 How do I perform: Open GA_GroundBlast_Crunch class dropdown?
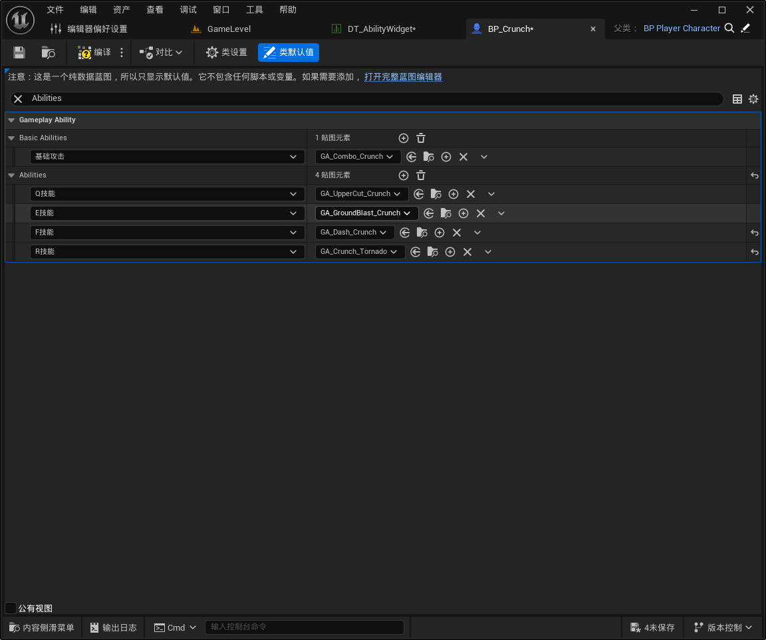coord(366,213)
